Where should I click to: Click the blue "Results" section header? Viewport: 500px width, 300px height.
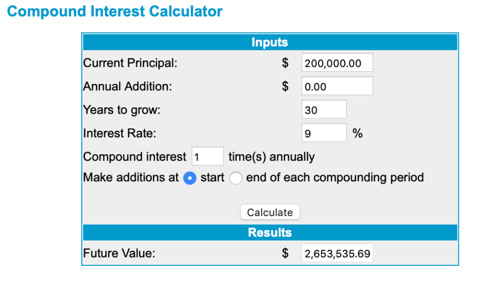[270, 232]
